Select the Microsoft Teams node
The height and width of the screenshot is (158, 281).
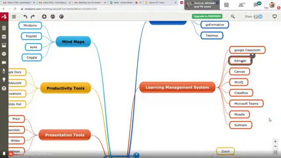click(x=246, y=104)
